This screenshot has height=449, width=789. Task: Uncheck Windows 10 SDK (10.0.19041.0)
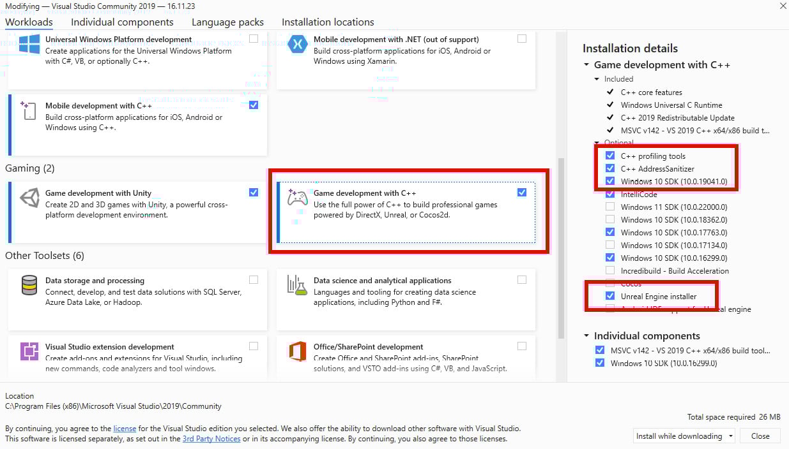click(610, 181)
